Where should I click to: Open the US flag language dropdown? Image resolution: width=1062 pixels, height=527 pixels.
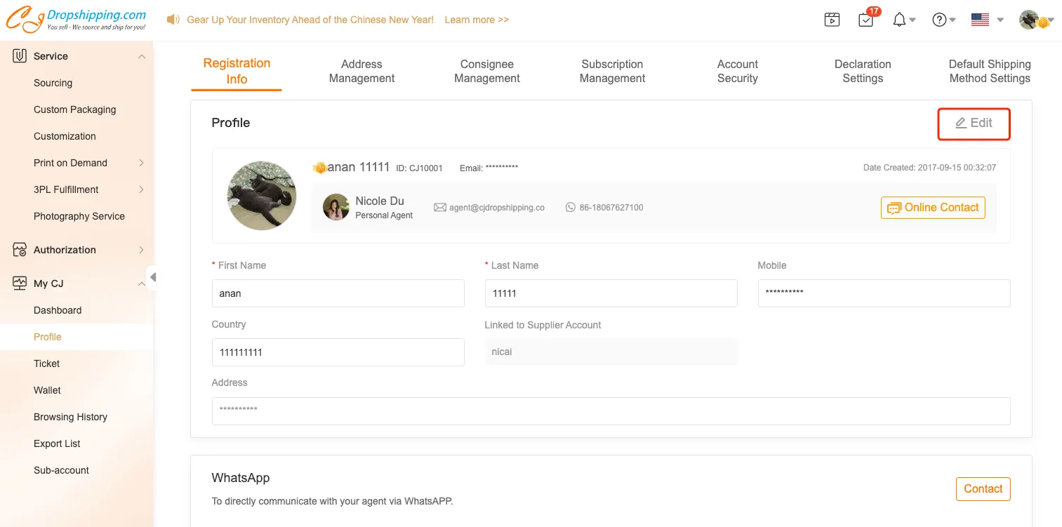[x=987, y=20]
